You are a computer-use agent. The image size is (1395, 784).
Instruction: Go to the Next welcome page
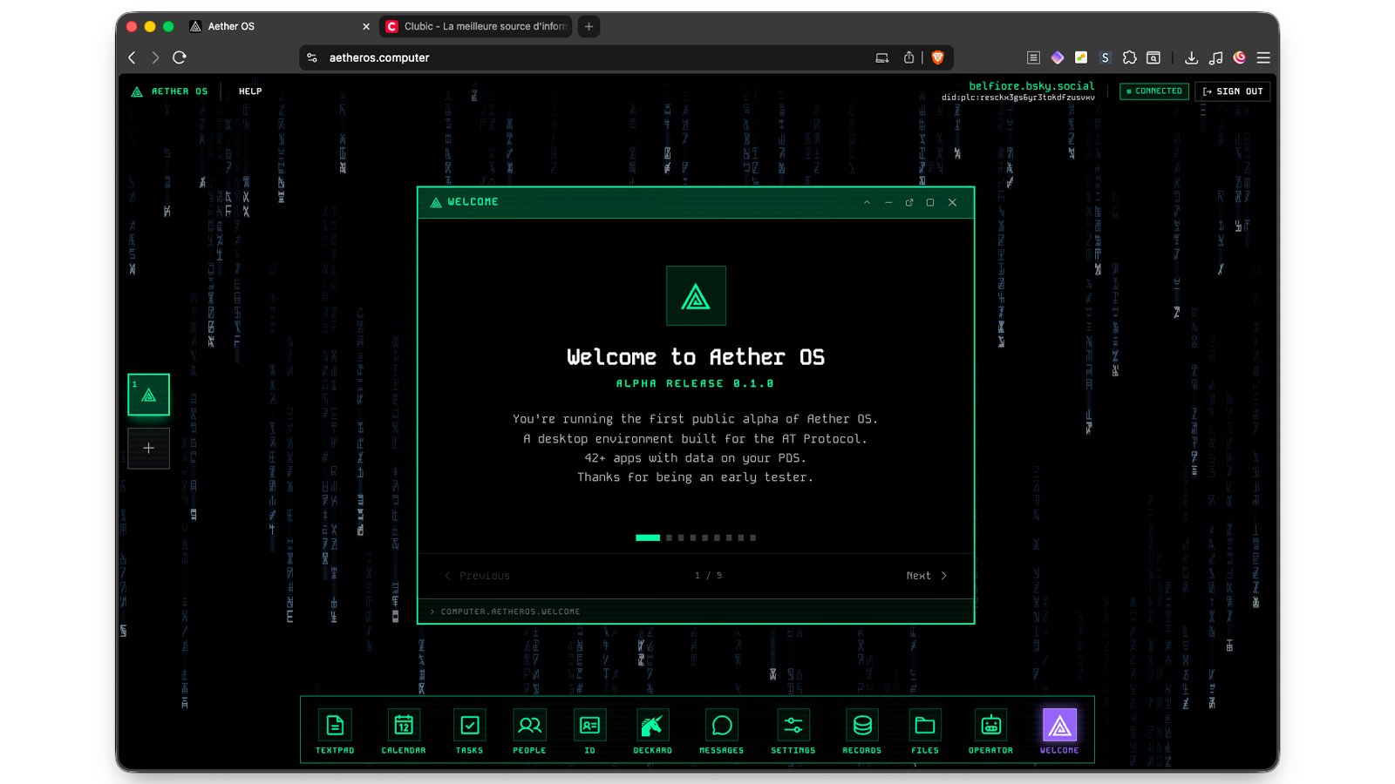tap(926, 576)
